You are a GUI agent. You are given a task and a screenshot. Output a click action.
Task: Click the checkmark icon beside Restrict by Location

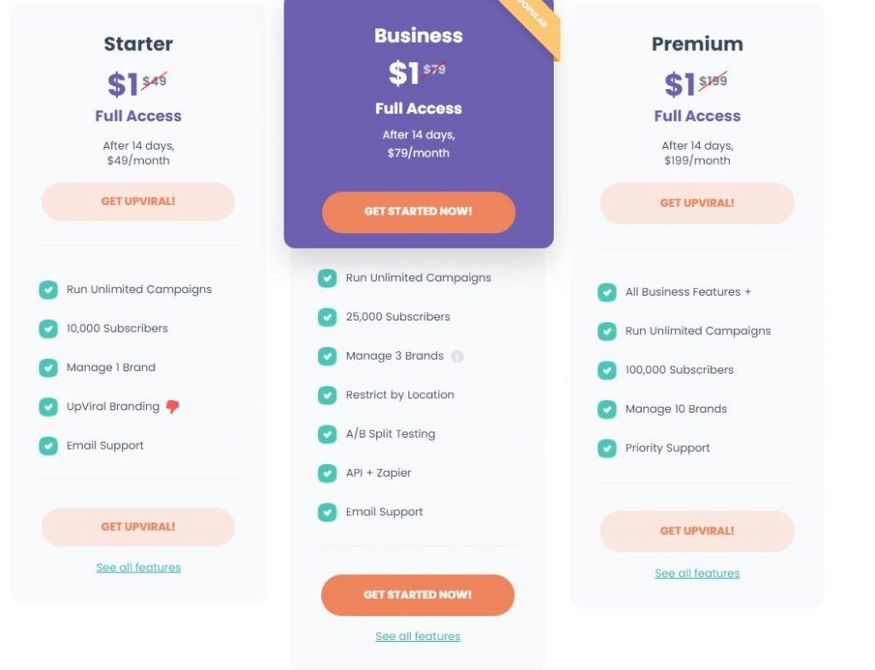tap(327, 396)
